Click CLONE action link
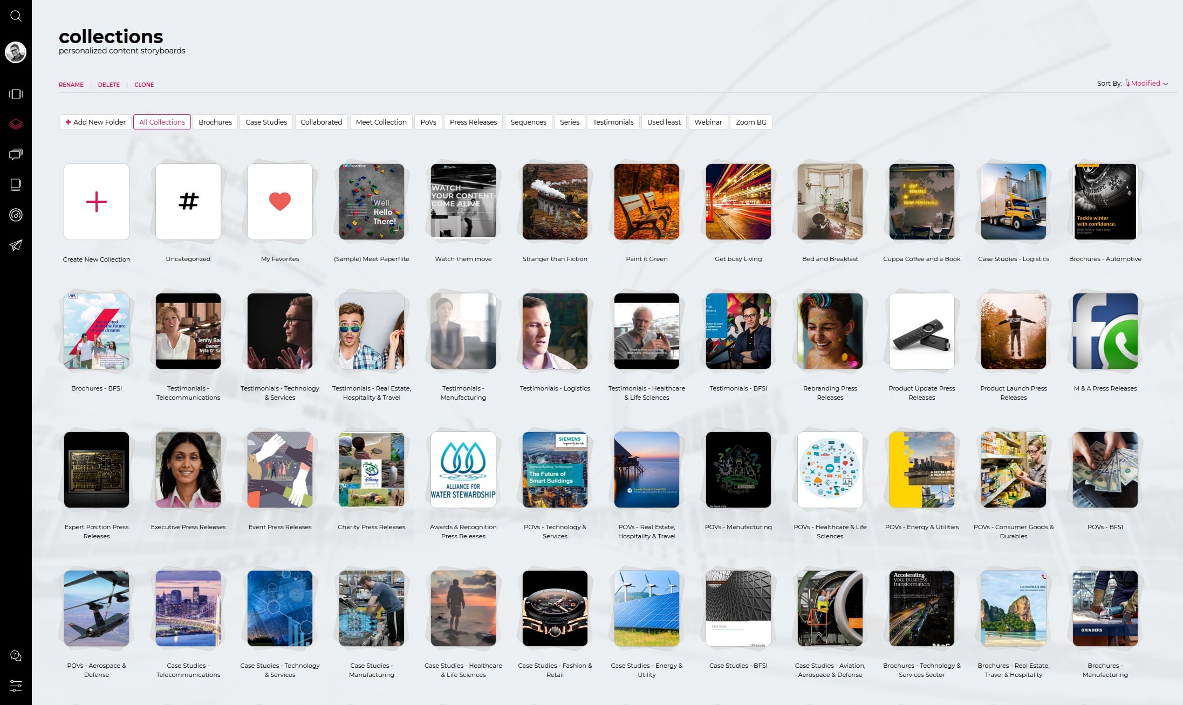Viewport: 1183px width, 705px height. (x=145, y=84)
